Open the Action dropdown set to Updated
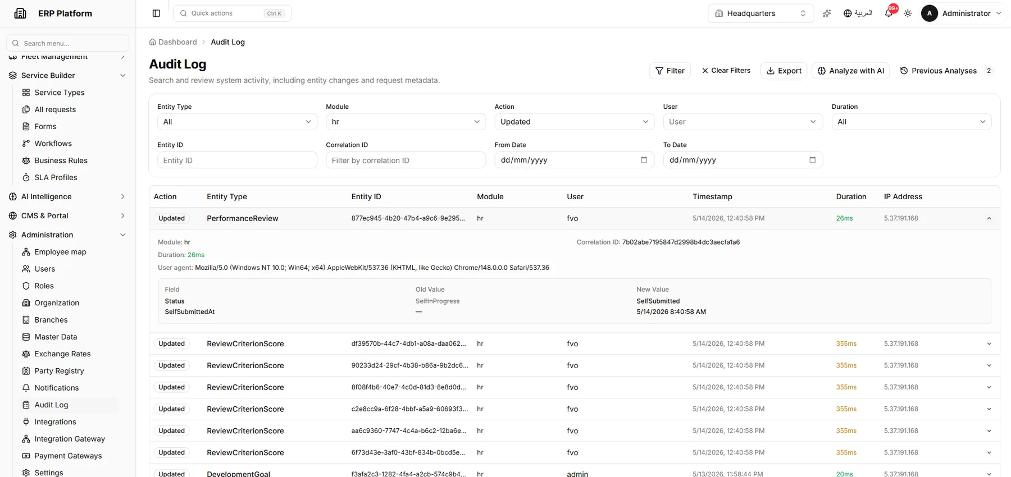This screenshot has height=477, width=1011. coord(574,122)
